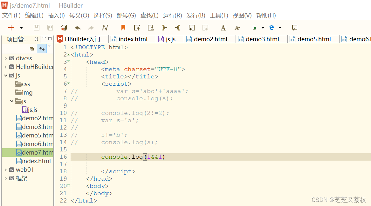Click the go to previous edit location icon
Screen dimensions: 371x206
[165, 28]
